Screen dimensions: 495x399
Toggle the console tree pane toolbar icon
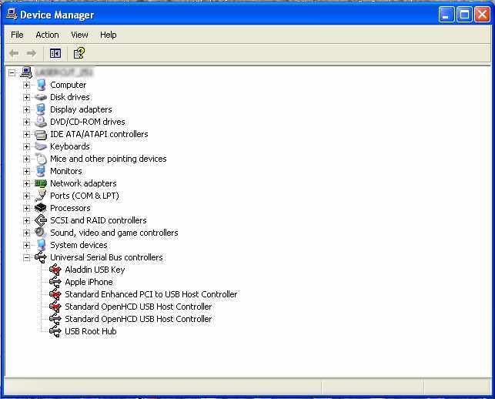[x=55, y=53]
